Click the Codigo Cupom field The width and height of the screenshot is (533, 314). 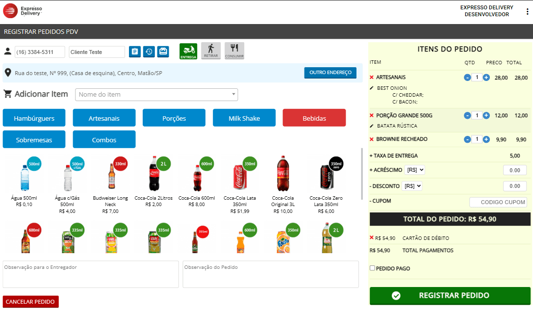[498, 202]
